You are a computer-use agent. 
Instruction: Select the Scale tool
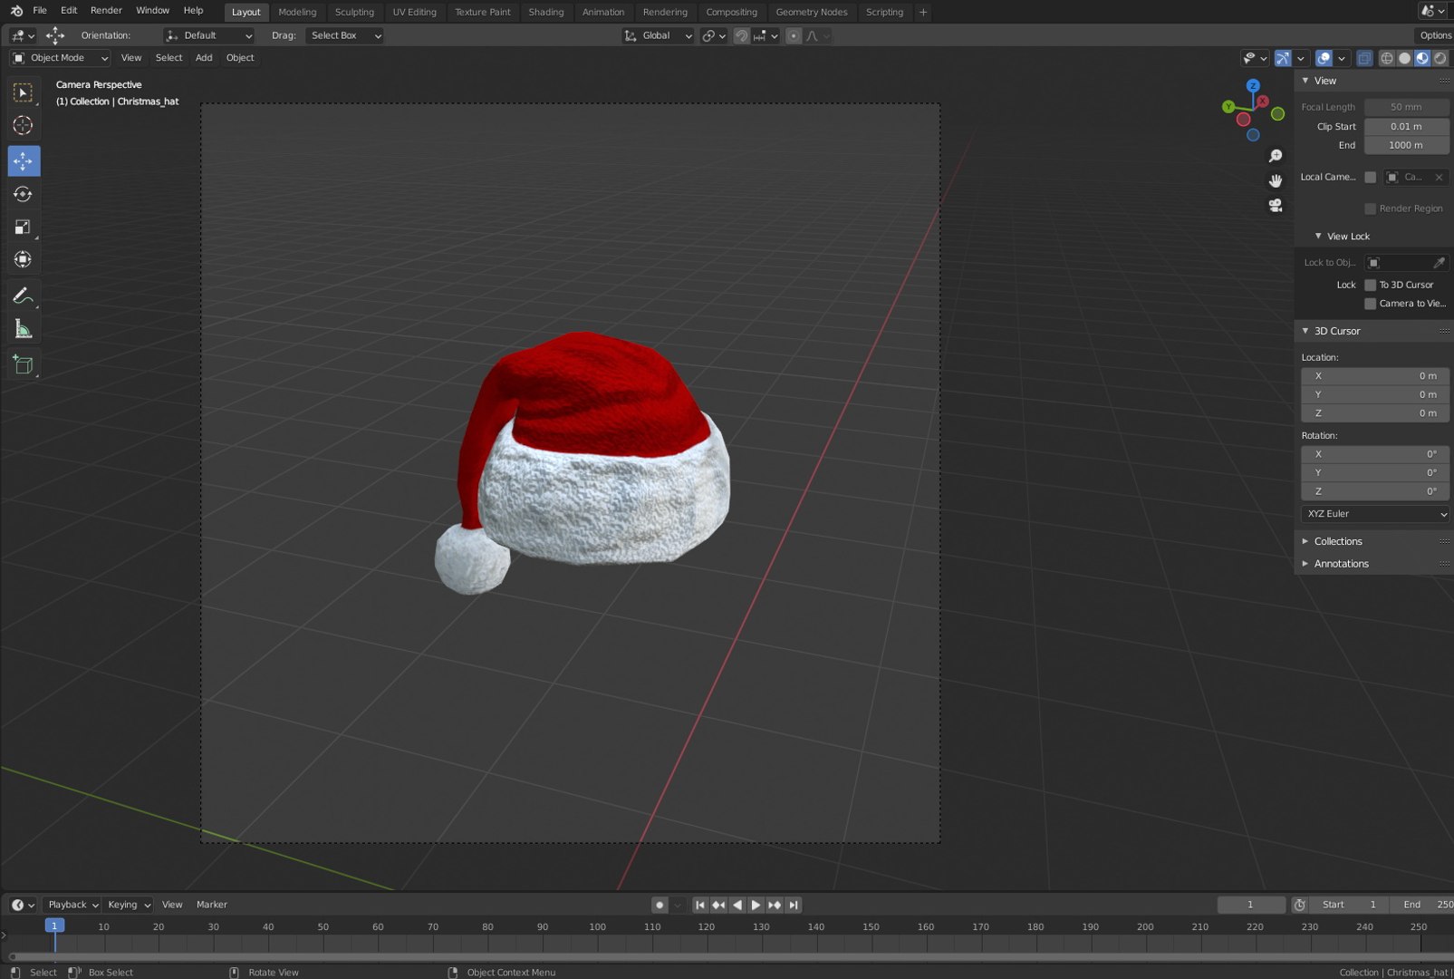(24, 227)
